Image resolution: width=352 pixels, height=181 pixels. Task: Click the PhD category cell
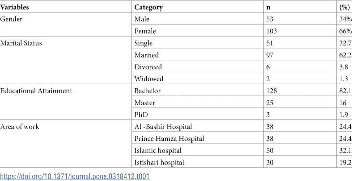click(141, 115)
